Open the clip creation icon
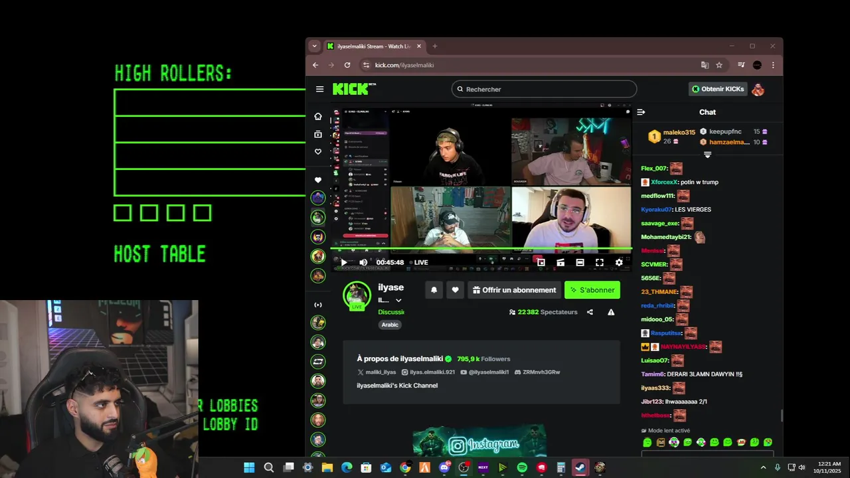850x478 pixels. [560, 262]
